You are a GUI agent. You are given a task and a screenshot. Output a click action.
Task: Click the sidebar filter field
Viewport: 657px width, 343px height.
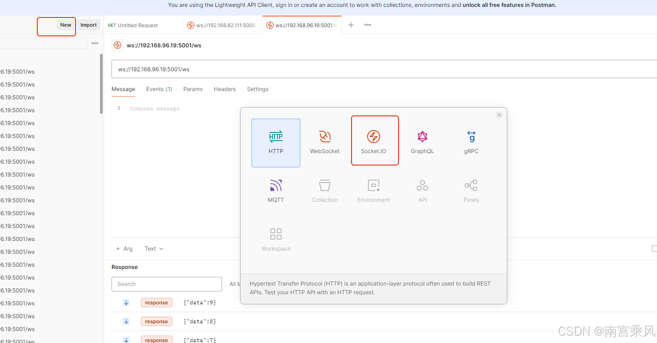click(43, 43)
